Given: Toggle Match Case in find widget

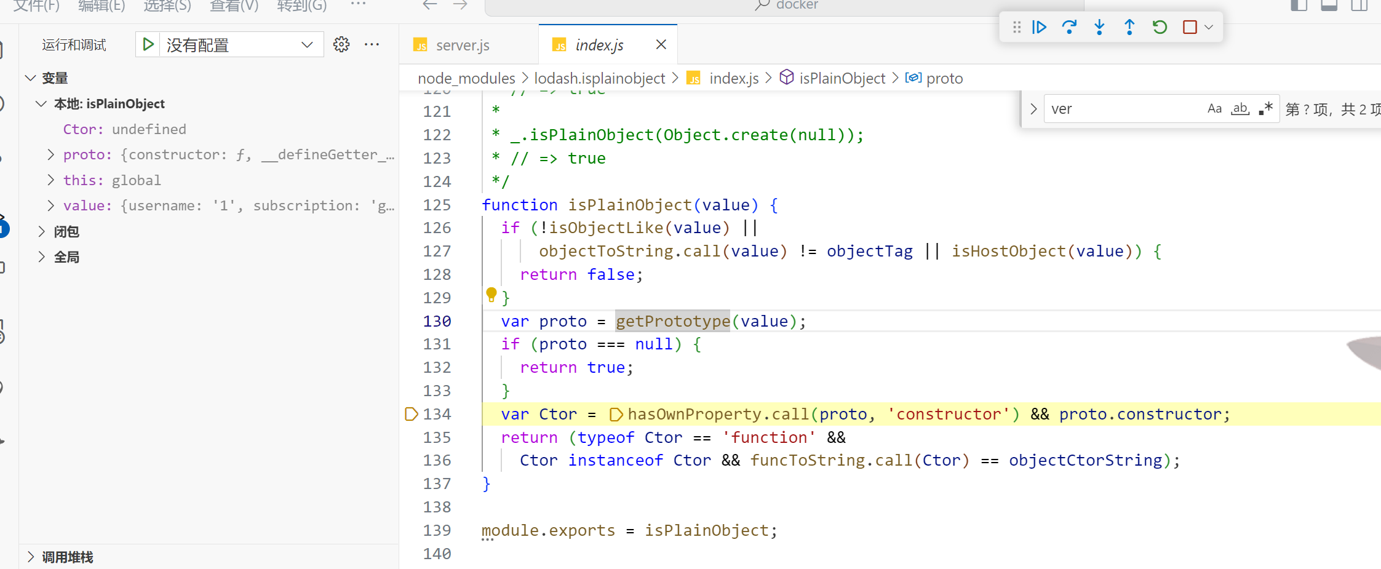Looking at the screenshot, I should tap(1214, 109).
